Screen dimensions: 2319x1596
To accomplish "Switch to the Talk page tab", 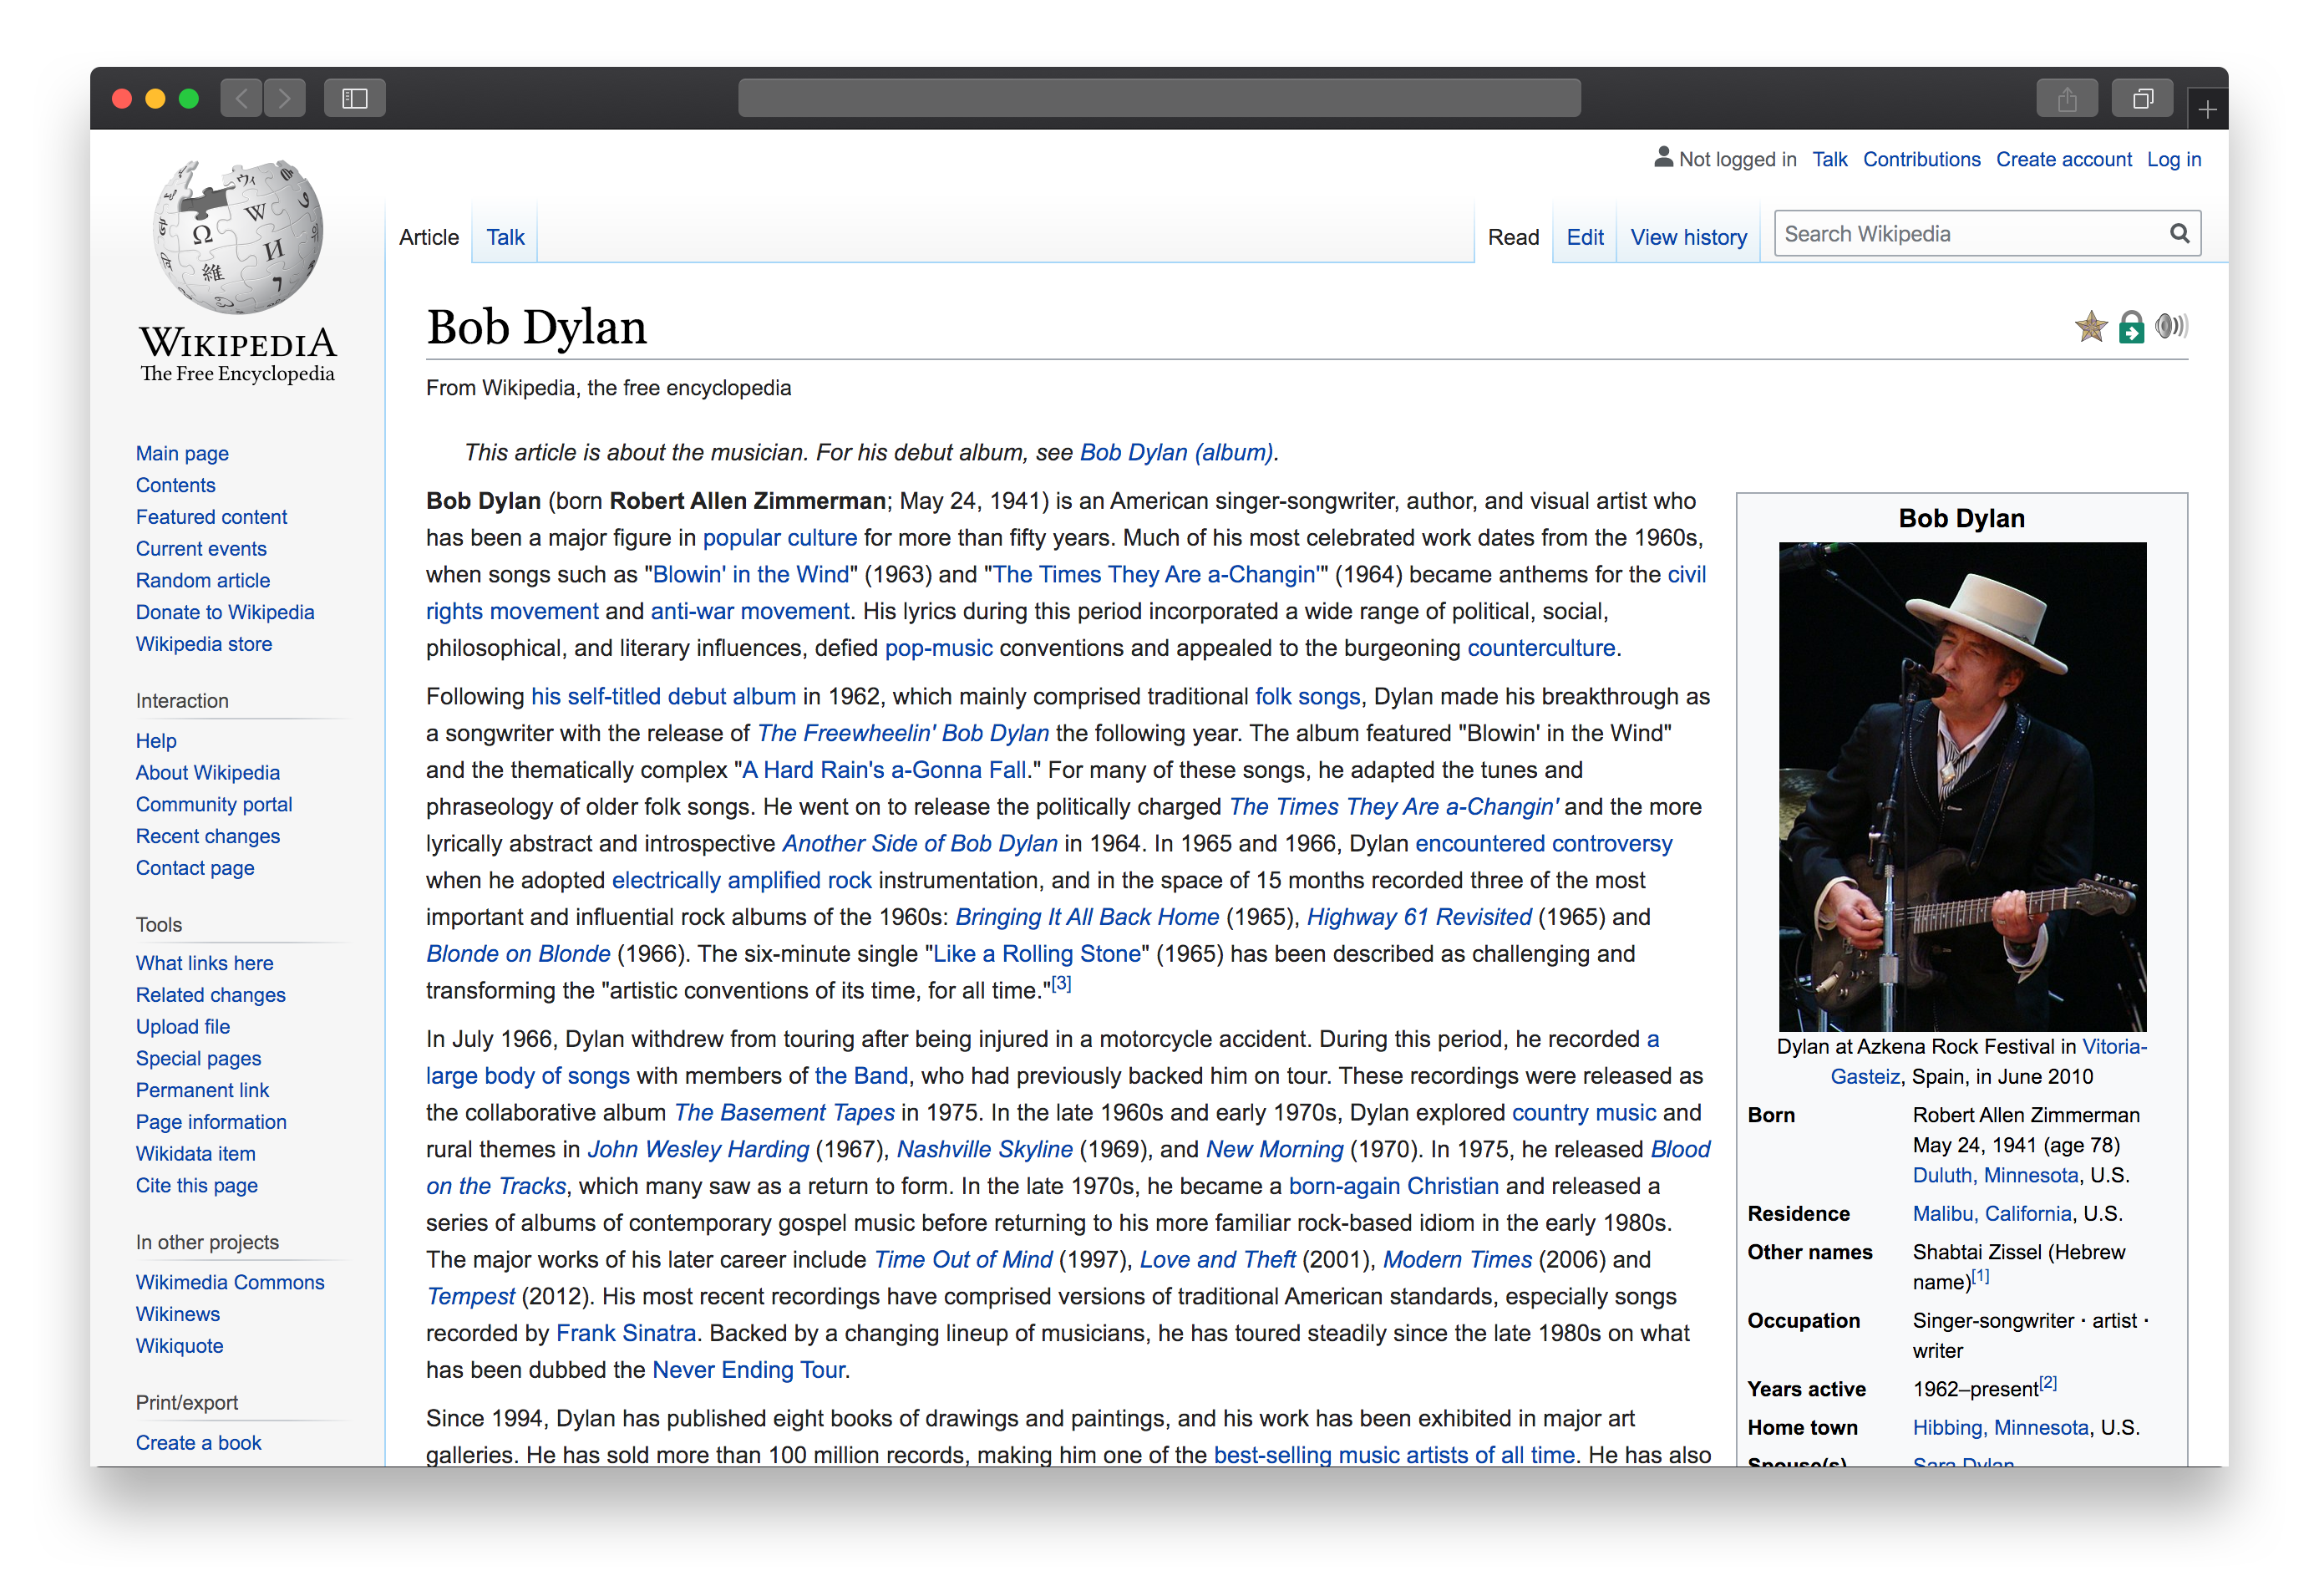I will click(x=505, y=237).
